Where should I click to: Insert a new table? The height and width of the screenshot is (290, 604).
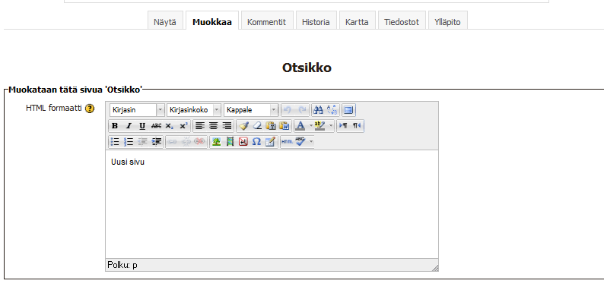coord(271,142)
